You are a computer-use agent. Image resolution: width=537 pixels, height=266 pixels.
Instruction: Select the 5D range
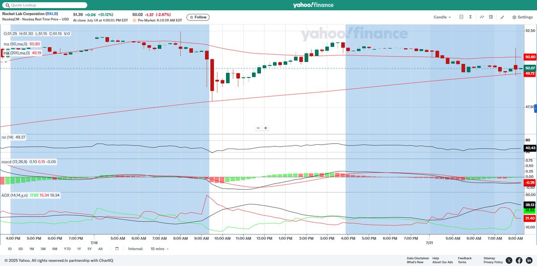[x=21, y=249]
